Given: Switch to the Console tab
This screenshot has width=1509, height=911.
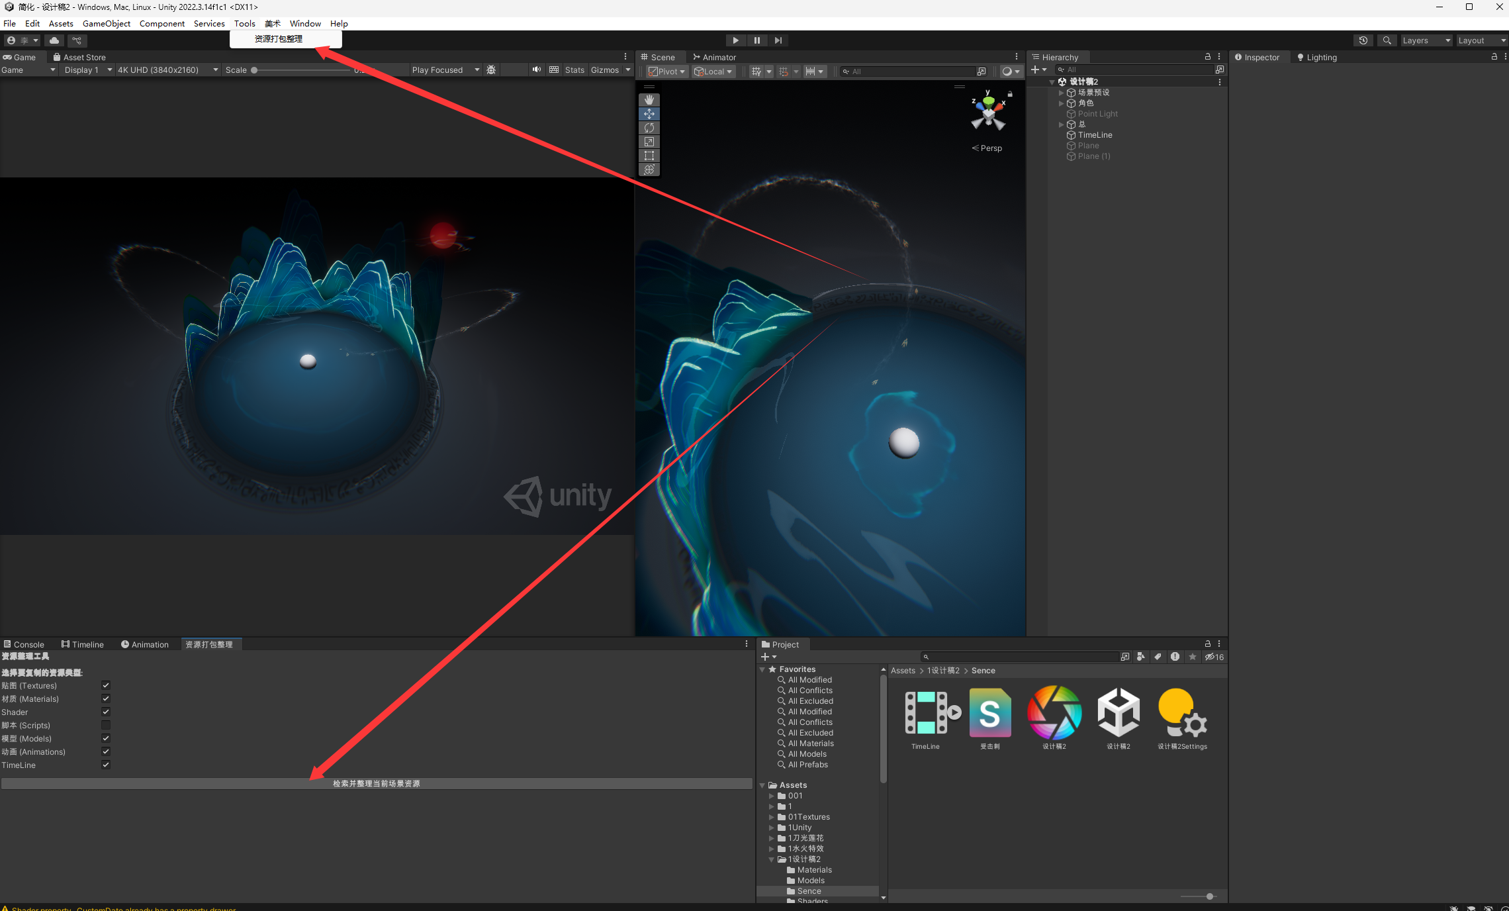Looking at the screenshot, I should (24, 644).
